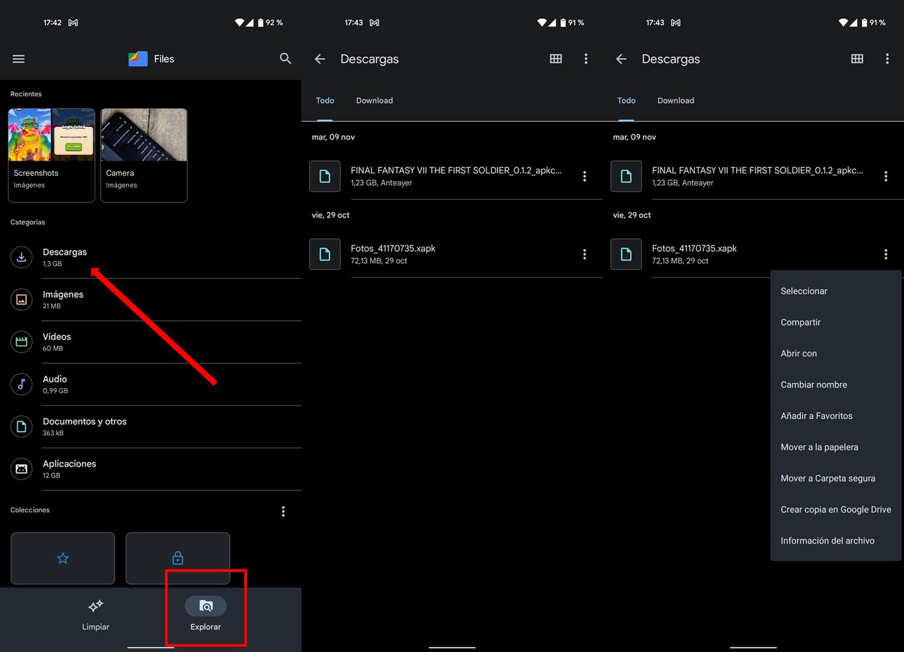Choose Mover a la papelera option
This screenshot has width=904, height=652.
click(836, 447)
